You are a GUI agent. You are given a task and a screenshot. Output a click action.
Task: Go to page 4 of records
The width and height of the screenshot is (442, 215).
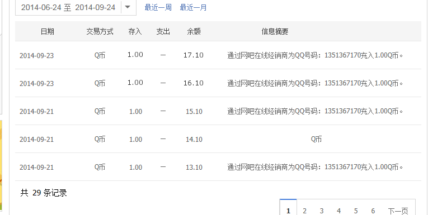click(339, 211)
